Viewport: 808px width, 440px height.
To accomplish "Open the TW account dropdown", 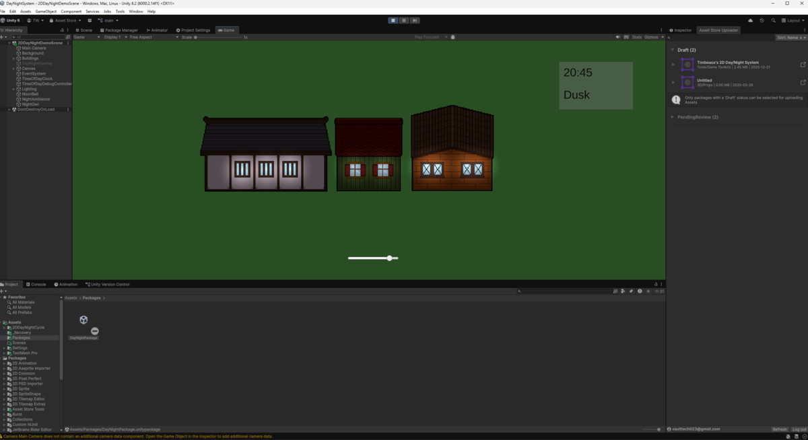I will [35, 20].
